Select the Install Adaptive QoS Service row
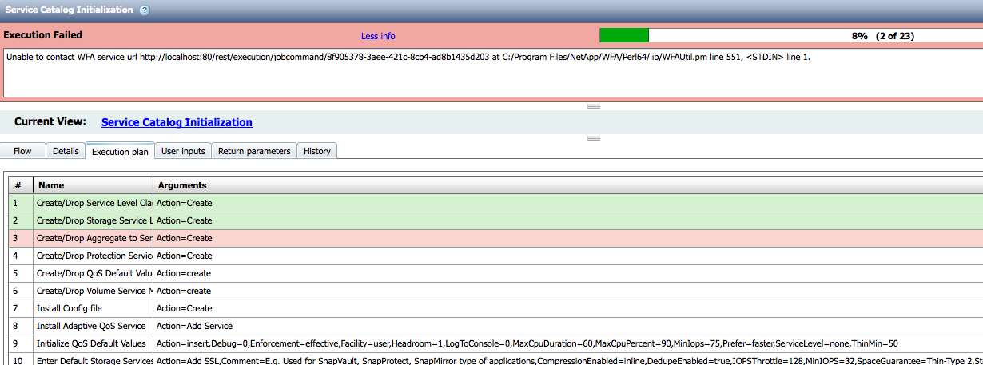Viewport: 983px width, 365px height. tap(495, 326)
